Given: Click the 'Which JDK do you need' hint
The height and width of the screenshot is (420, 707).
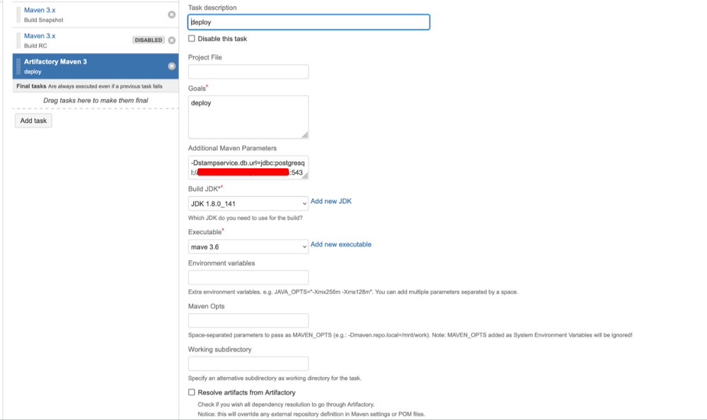Looking at the screenshot, I should click(246, 218).
